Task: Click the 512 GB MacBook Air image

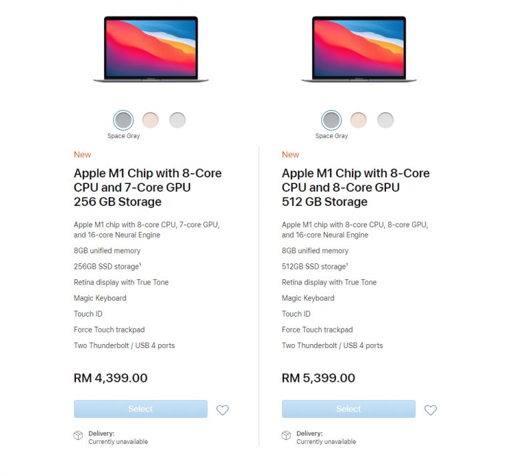Action: (359, 49)
